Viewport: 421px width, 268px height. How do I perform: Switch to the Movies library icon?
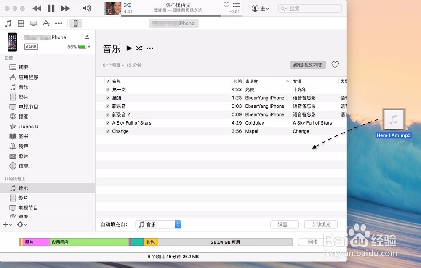[x=21, y=23]
